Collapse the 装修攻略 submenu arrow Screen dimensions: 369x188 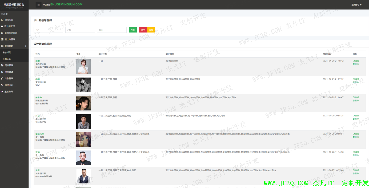pos(25,46)
